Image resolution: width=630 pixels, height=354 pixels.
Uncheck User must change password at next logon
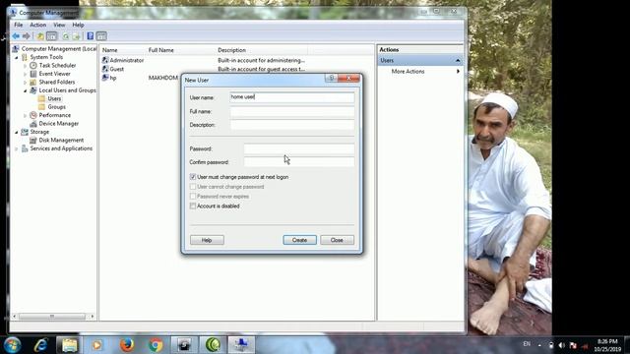pyautogui.click(x=193, y=177)
